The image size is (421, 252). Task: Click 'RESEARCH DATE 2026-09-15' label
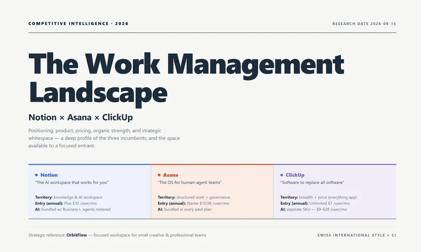coord(364,23)
